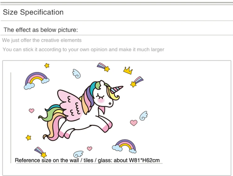Click the shooting star near the horn
Image resolution: width=233 pixels, height=176 pixels.
(137, 82)
